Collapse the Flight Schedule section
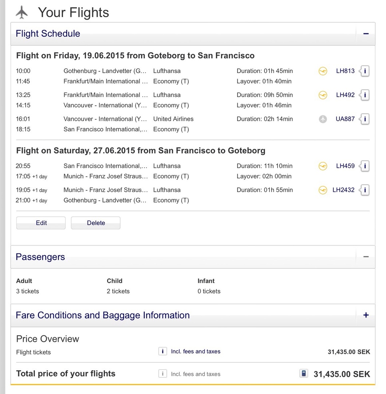This screenshot has height=394, width=386. [366, 34]
